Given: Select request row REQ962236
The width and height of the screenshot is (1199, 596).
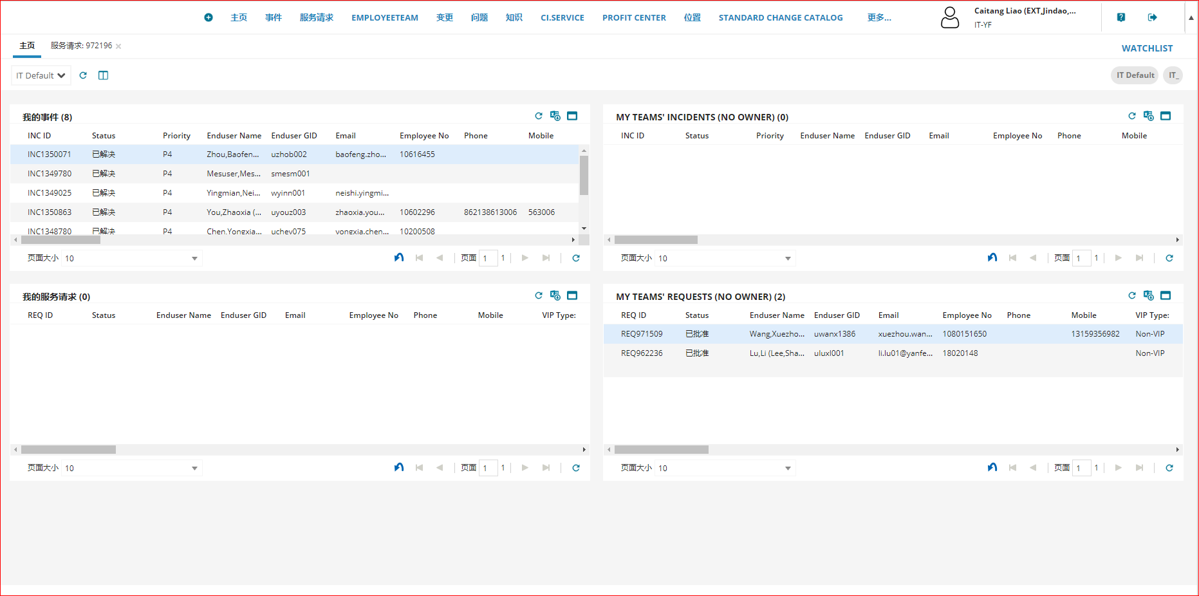Looking at the screenshot, I should 893,353.
